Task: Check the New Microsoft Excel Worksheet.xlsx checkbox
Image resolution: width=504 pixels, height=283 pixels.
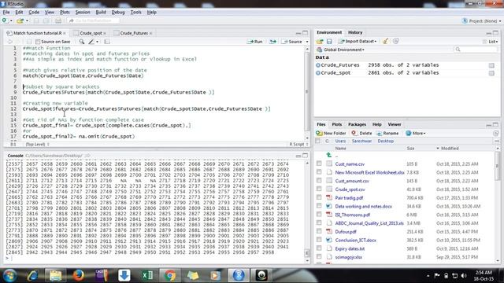Action: tap(319, 172)
